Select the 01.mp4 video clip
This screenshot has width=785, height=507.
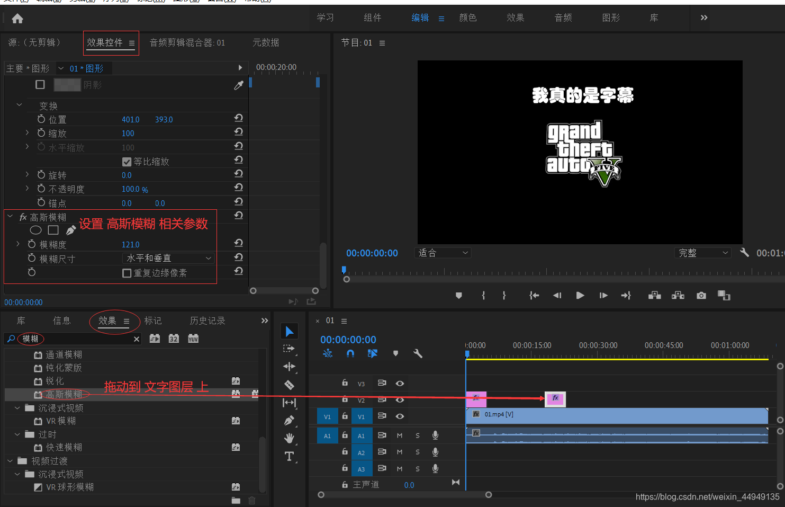(617, 415)
